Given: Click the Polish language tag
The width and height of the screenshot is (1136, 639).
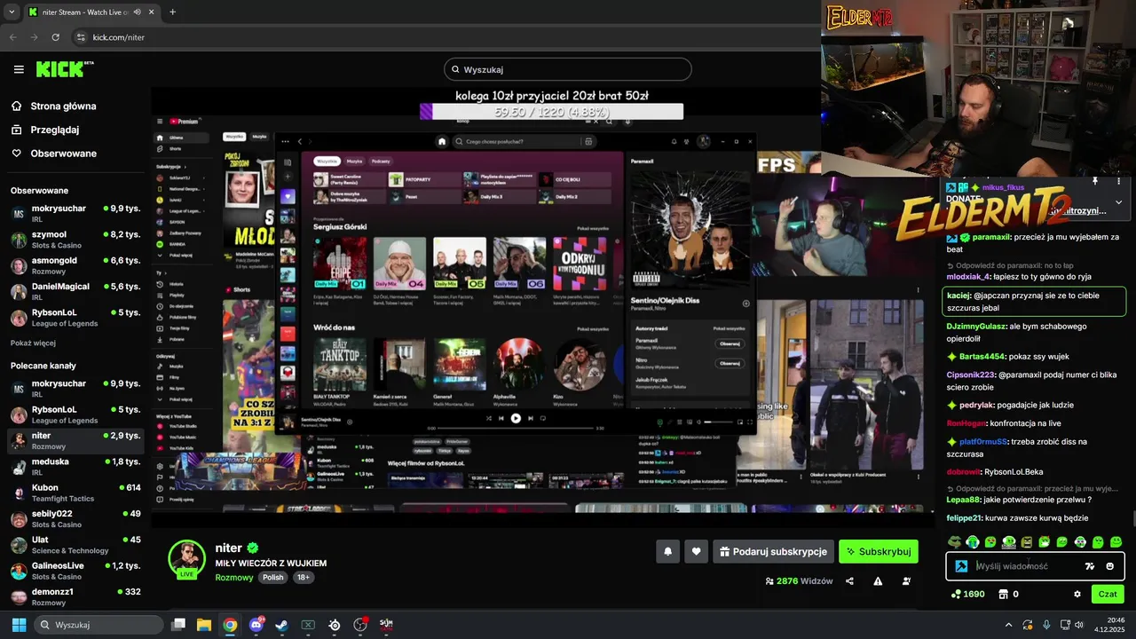Looking at the screenshot, I should pos(272,577).
